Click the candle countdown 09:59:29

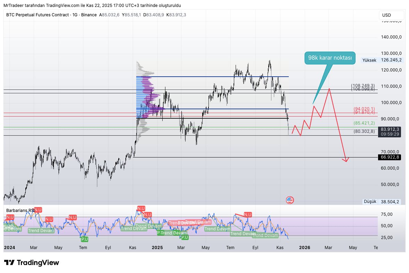click(x=390, y=134)
